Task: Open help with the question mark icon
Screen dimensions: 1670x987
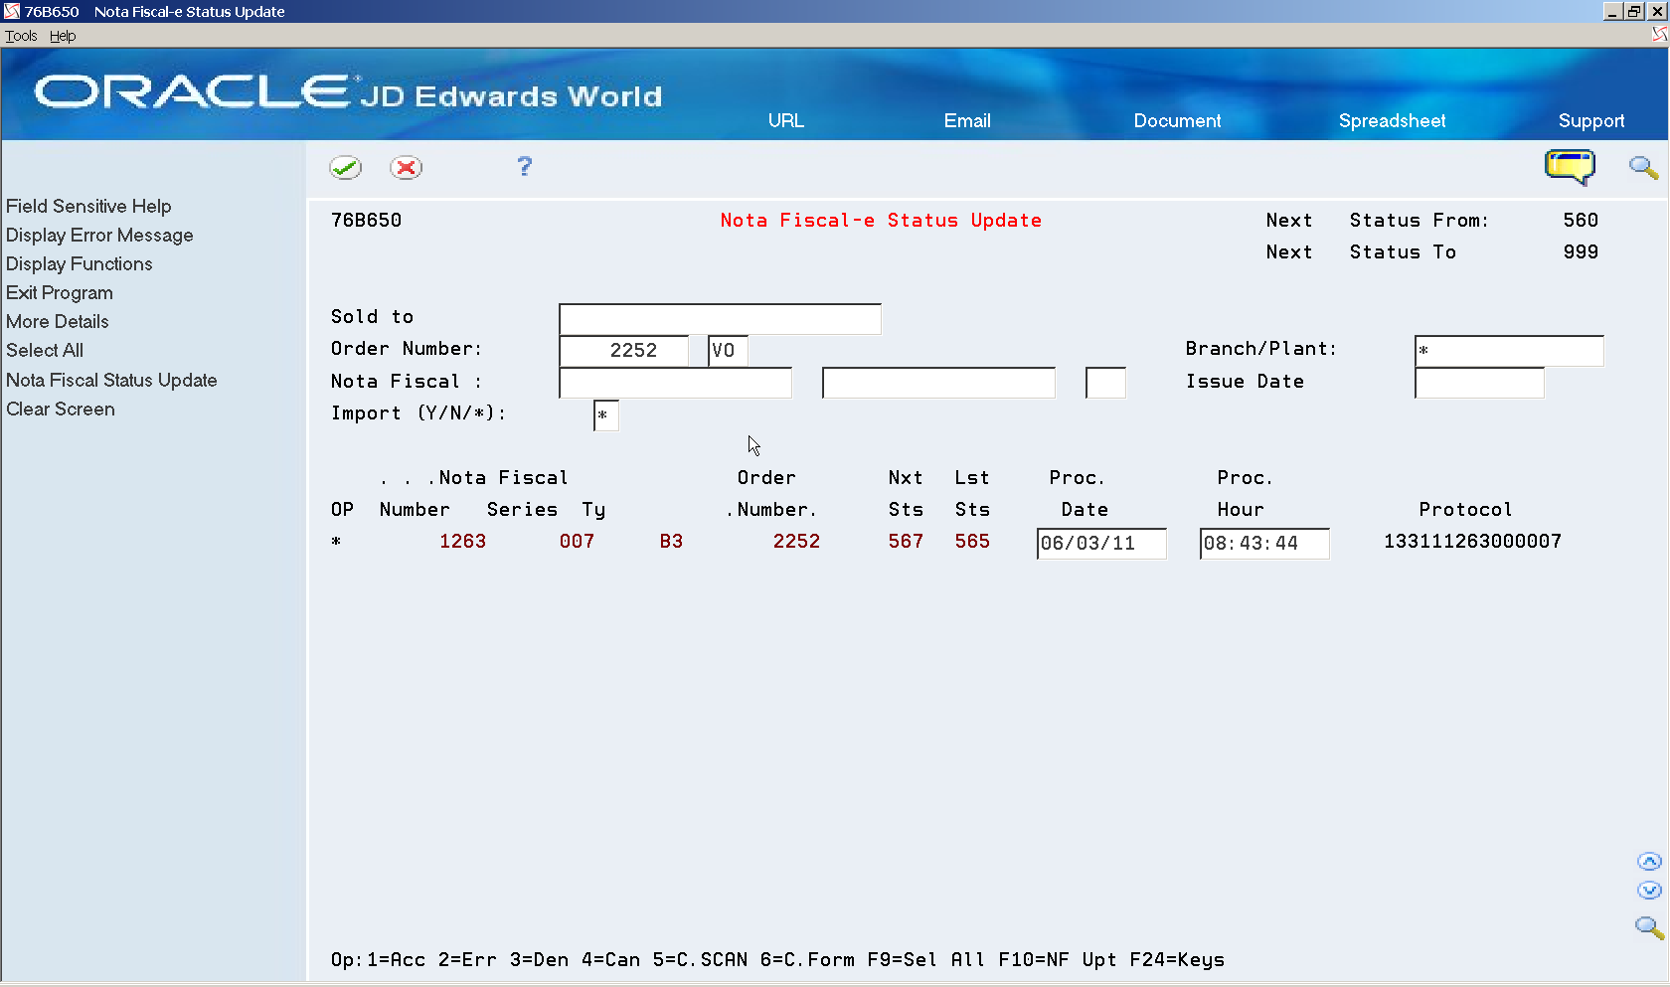Action: pyautogui.click(x=525, y=166)
